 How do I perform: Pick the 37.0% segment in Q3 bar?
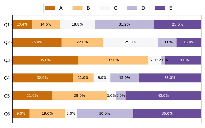pos(113,60)
